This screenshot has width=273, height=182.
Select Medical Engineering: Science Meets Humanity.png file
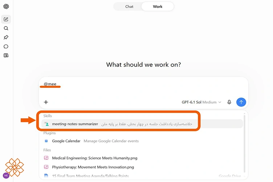click(142, 158)
